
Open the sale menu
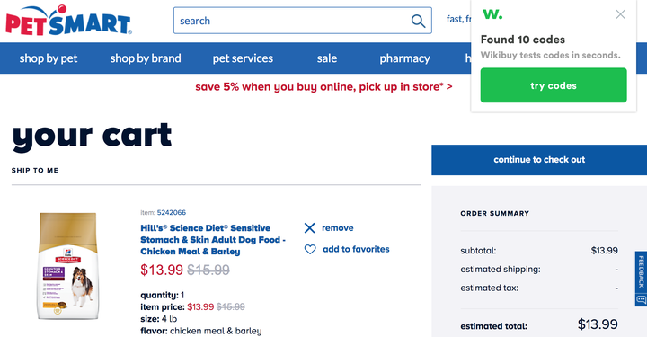pos(327,58)
